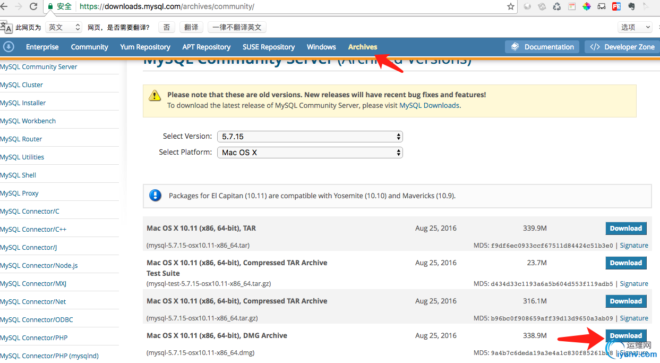Open MySQL Router in sidebar
Screen dimensions: 660x363
[21, 139]
